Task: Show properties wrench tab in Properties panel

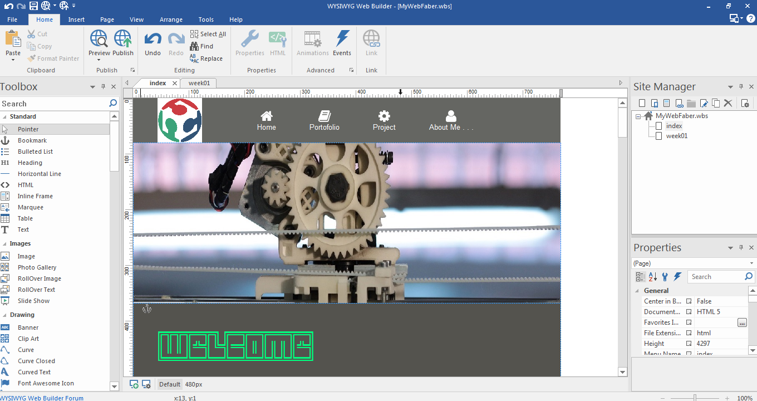Action: [665, 277]
